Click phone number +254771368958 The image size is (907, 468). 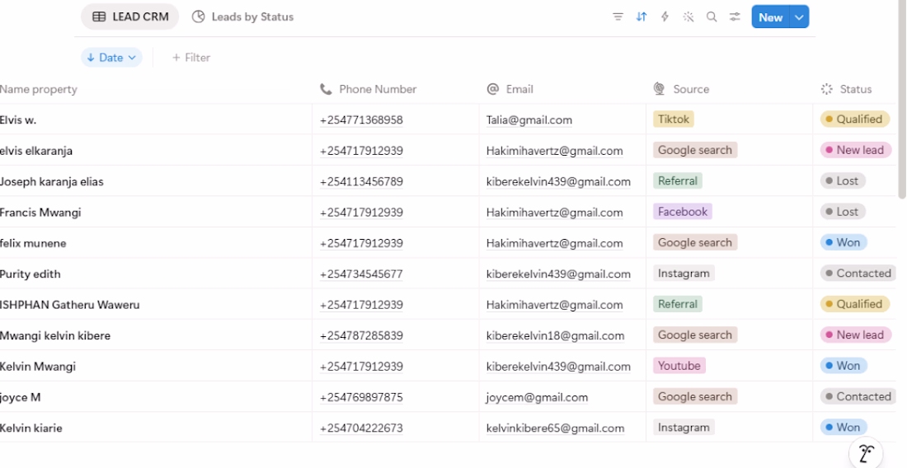coord(361,119)
